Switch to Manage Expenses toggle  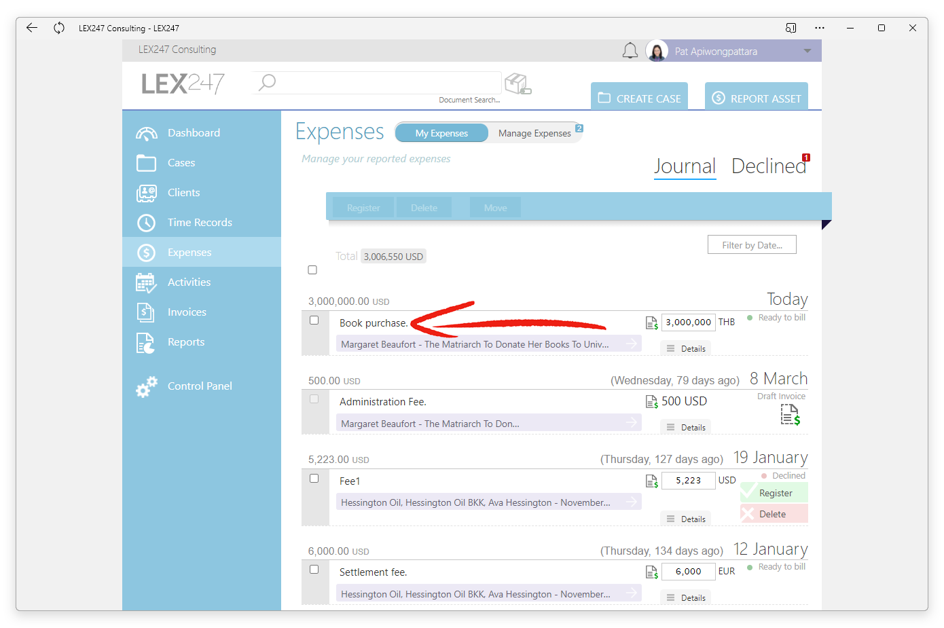click(x=534, y=133)
